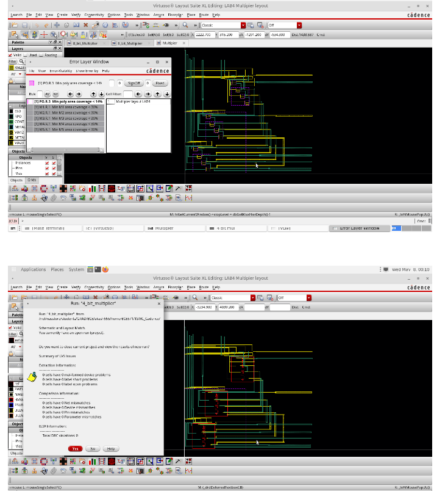Click Open folder icon in upper Virtuoso toolbar
The image size is (434, 491).
coord(15,25)
